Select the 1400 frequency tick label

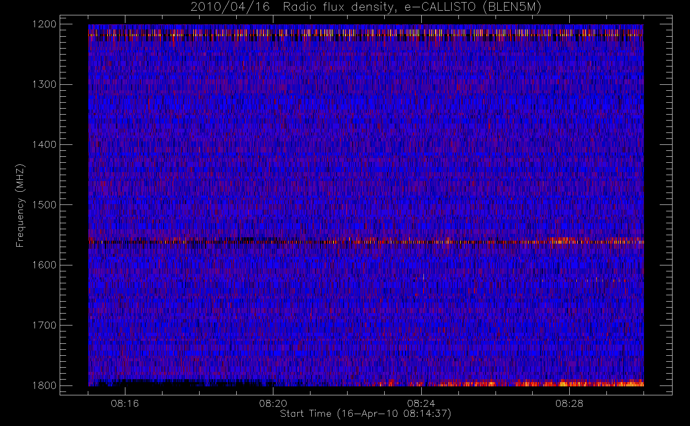click(44, 145)
